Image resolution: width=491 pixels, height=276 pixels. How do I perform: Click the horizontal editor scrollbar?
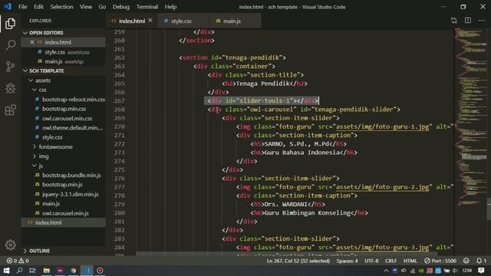coord(286,254)
